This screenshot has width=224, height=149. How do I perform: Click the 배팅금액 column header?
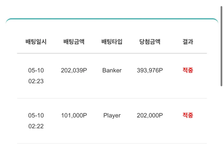tap(74, 42)
